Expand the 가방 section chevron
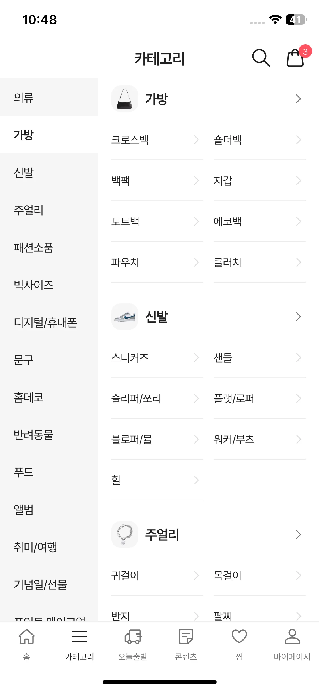This screenshot has width=319, height=691. point(298,99)
